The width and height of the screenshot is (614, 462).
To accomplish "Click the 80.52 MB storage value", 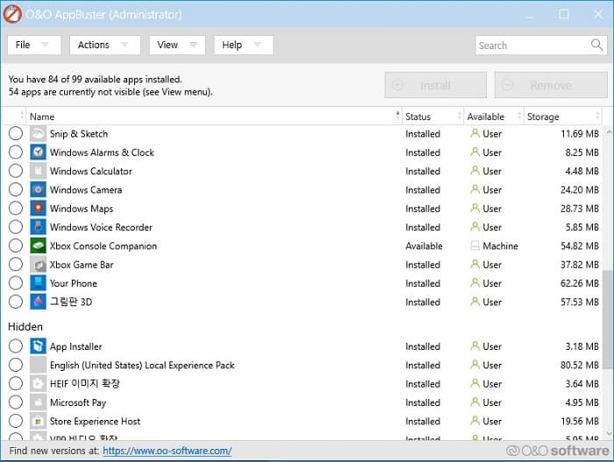I will tap(580, 365).
